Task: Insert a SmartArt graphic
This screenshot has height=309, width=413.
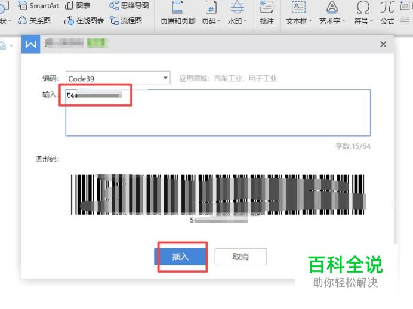Action: [x=39, y=5]
